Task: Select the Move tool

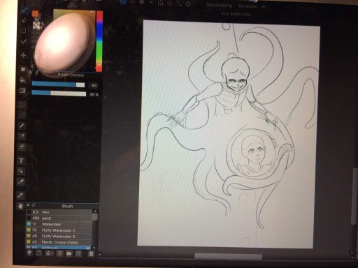Action: (x=23, y=55)
